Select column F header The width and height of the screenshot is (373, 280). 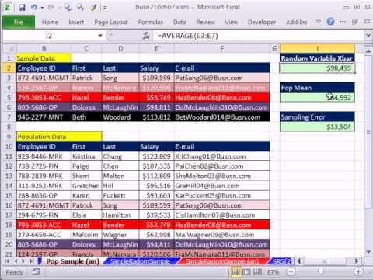pyautogui.click(x=222, y=48)
